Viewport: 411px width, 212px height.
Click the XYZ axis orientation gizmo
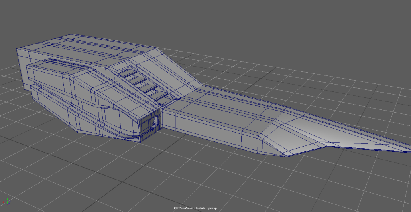(x=6, y=202)
